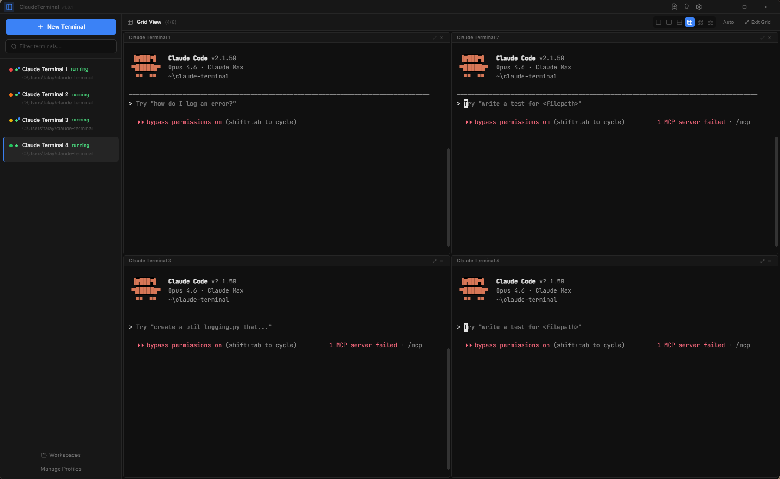Toggle the sidebar panel icon
The width and height of the screenshot is (780, 479).
pyautogui.click(x=9, y=7)
